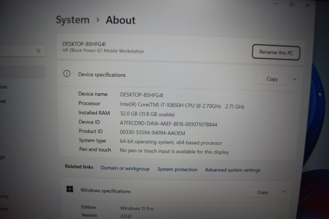329x219 pixels.
Task: Go back to System in breadcrumb
Action: coord(73,20)
